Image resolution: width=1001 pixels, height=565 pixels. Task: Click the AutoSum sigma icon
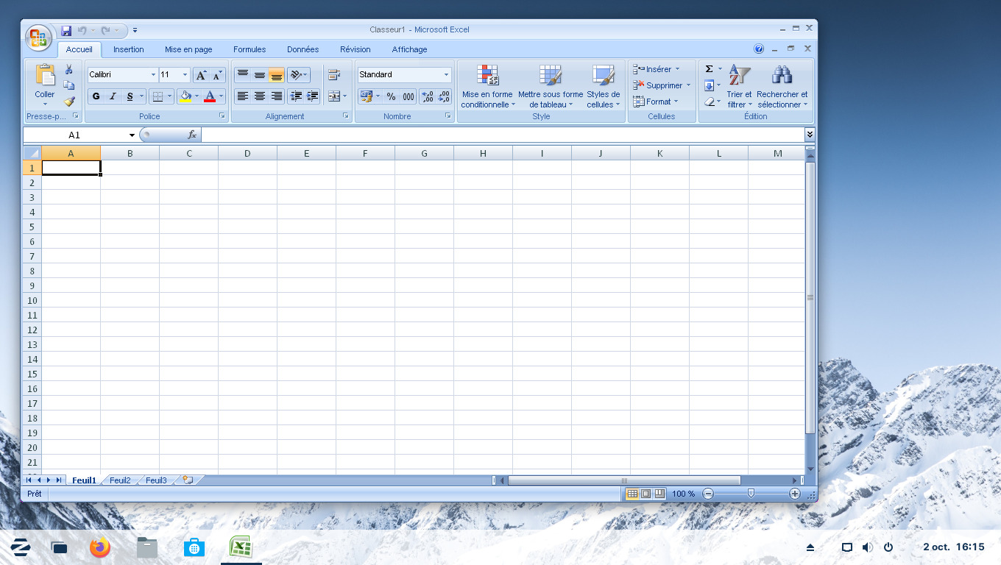point(709,68)
